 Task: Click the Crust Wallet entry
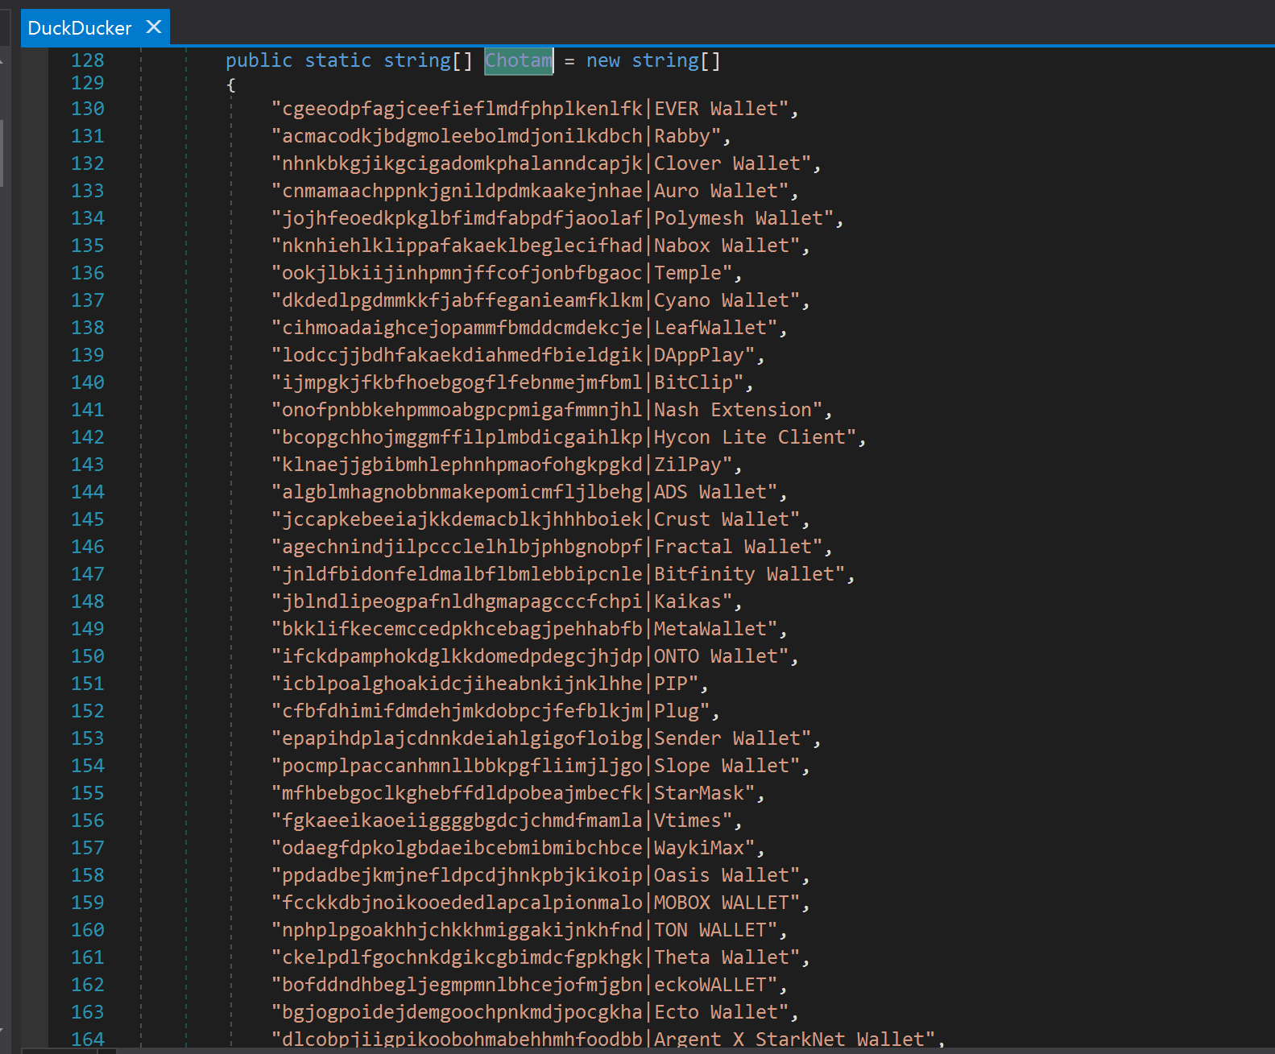pyautogui.click(x=541, y=519)
